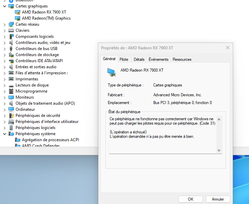
Task: Click the Périphériques d'interface utilisateur icon
Action: click(11, 122)
